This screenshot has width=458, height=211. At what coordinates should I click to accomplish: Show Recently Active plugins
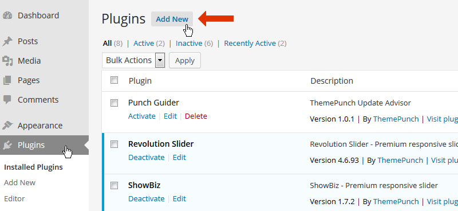(x=250, y=44)
